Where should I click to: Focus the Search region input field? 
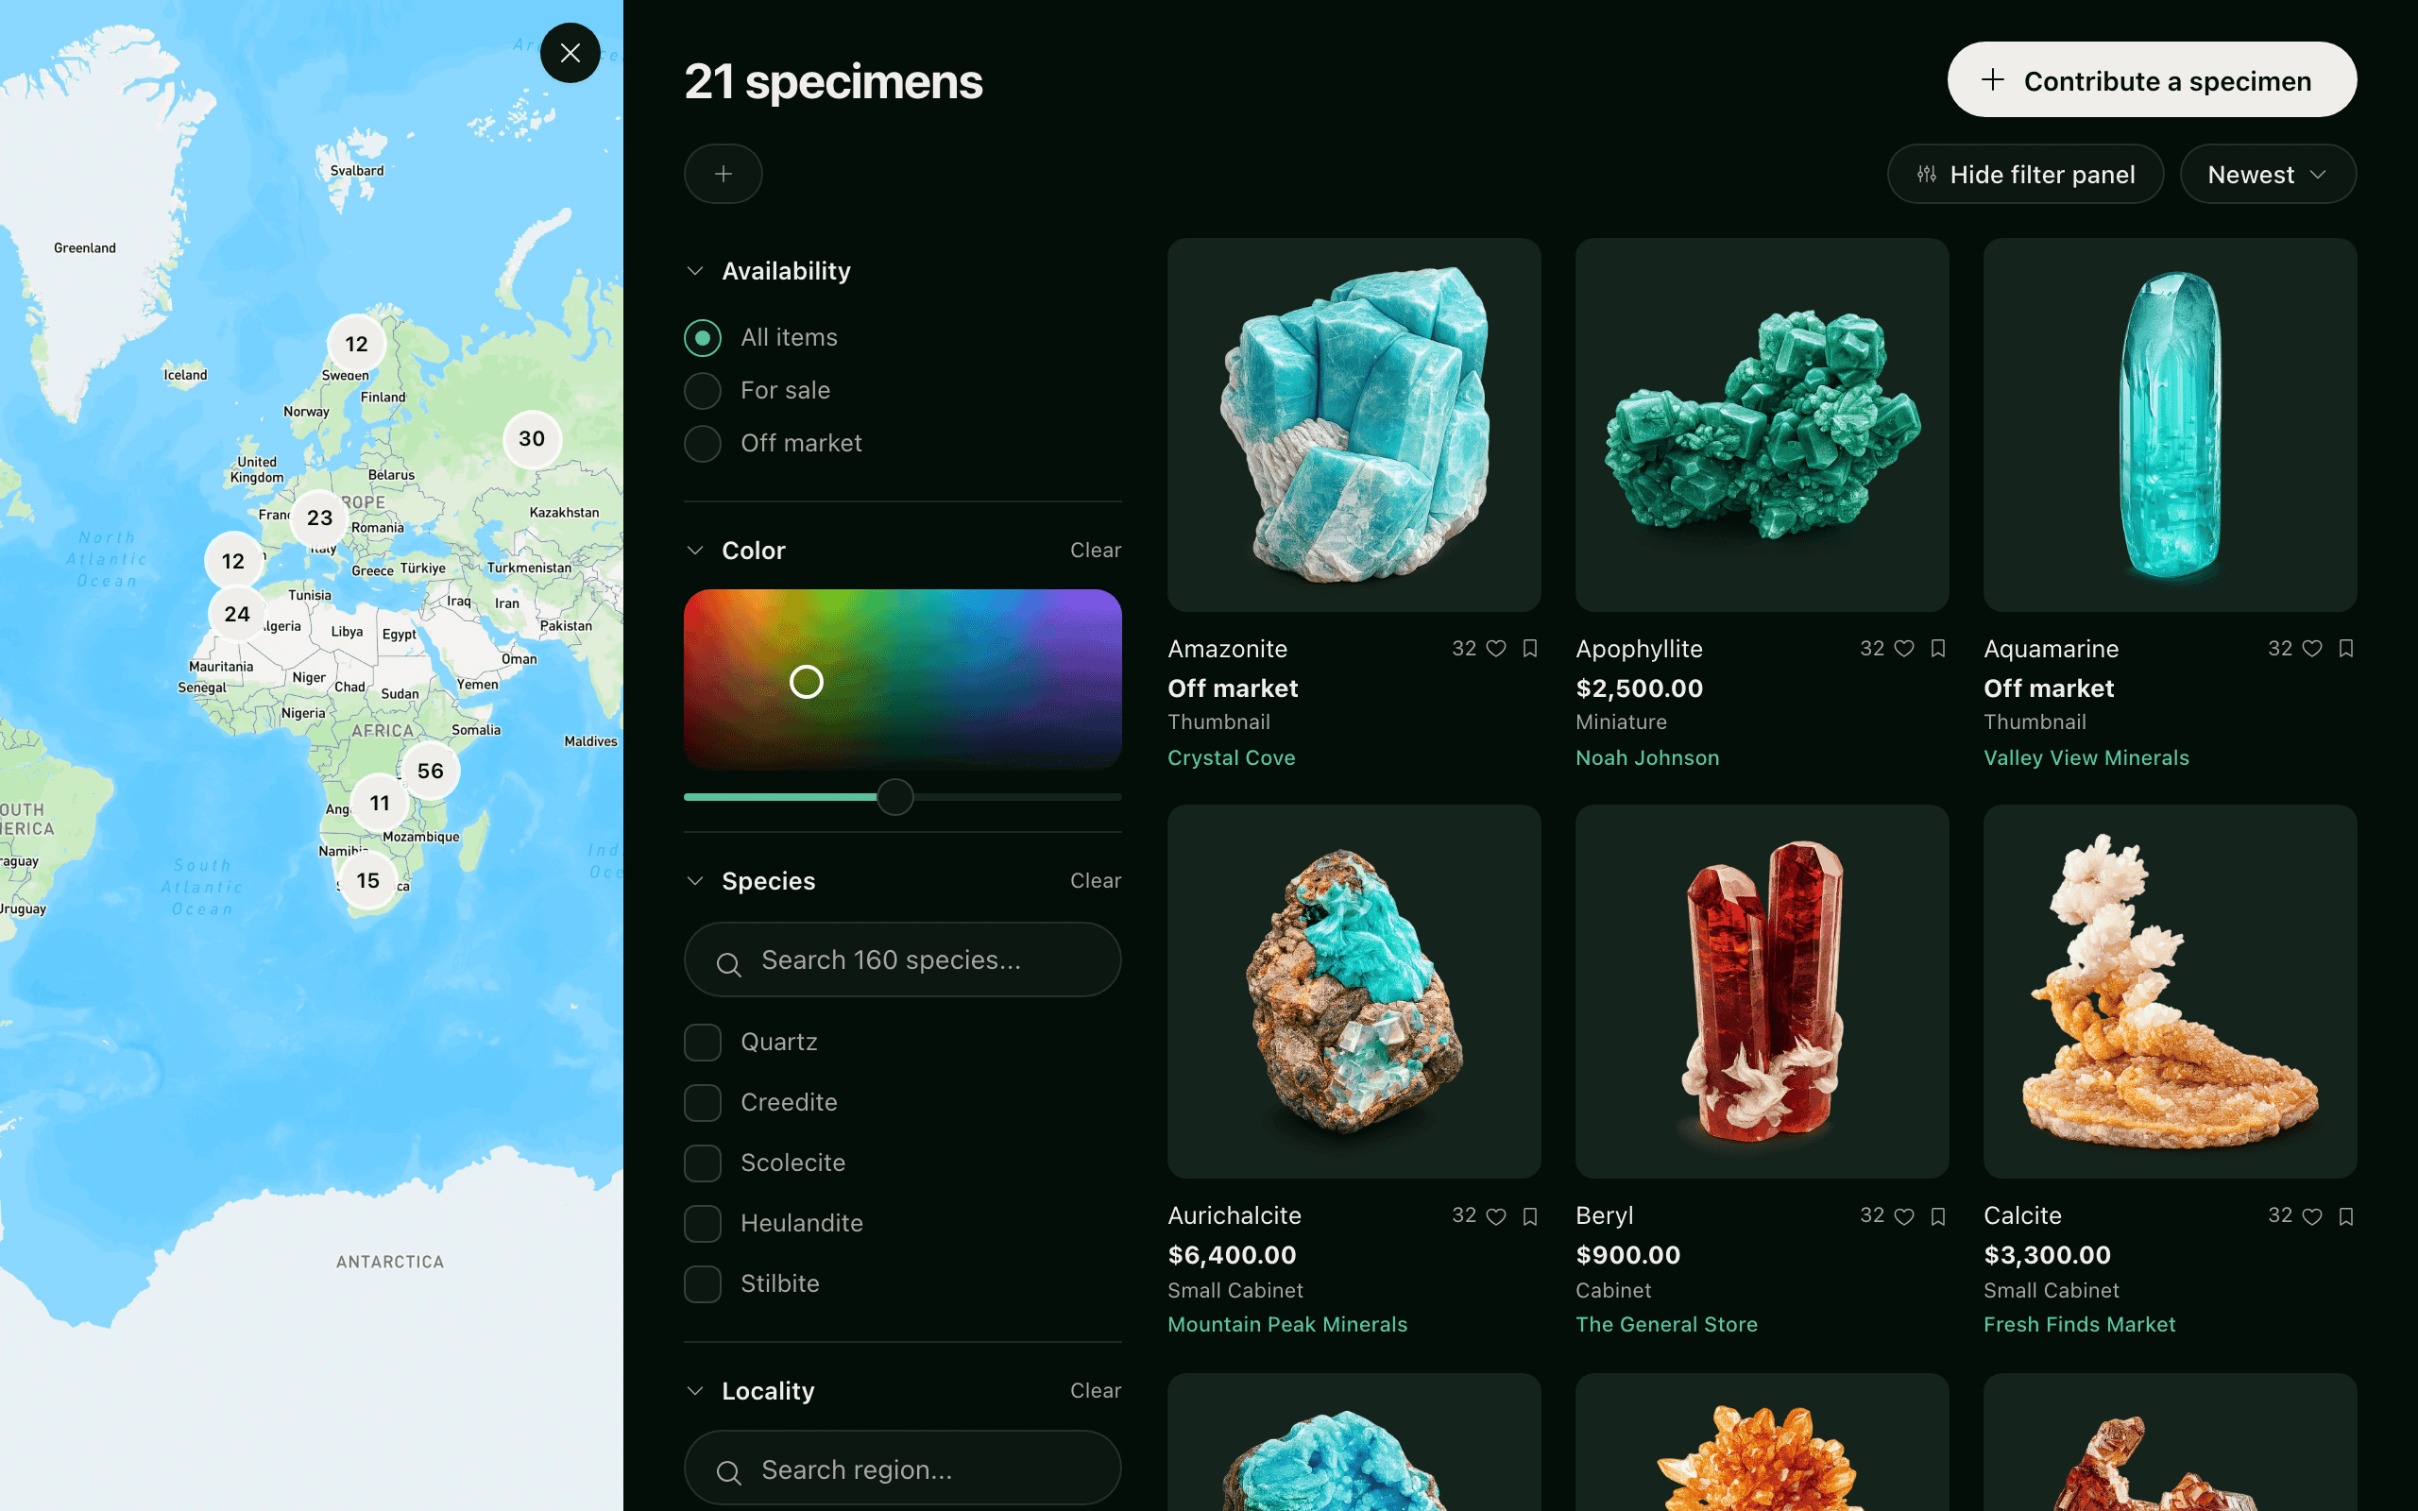tap(902, 1467)
